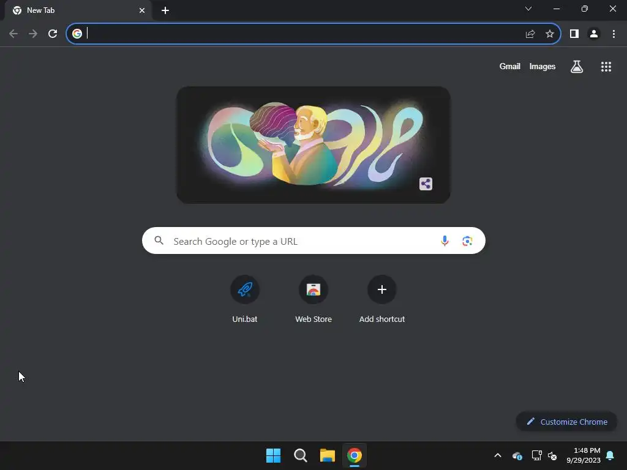
Task: Open the network tray icon
Action: [x=536, y=455]
